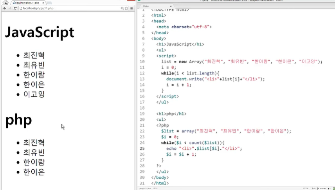Click the while($i < count($list)) line
Screen dimensions: 335x190
pyautogui.click(x=193, y=143)
